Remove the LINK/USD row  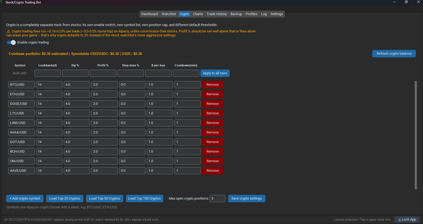coord(213,123)
